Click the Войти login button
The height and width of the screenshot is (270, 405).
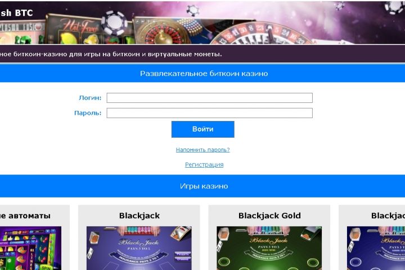click(x=202, y=129)
